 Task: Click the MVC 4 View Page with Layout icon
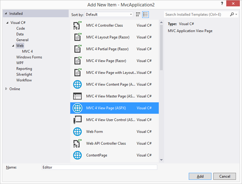77,73
